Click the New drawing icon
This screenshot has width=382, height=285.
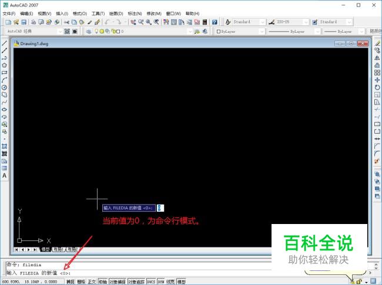(x=8, y=22)
